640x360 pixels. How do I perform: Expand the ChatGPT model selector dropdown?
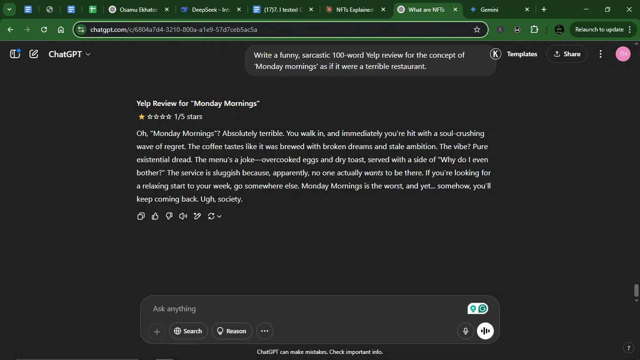(x=70, y=54)
